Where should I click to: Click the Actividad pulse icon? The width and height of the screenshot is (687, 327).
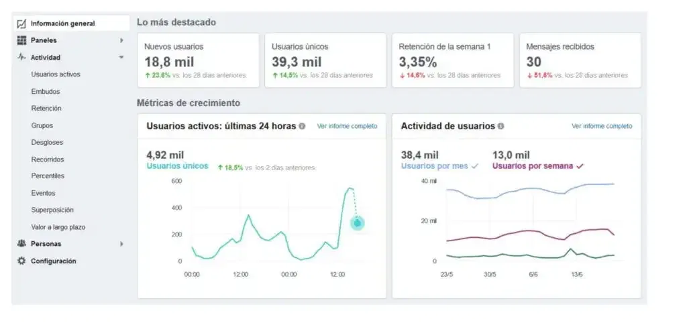point(21,58)
